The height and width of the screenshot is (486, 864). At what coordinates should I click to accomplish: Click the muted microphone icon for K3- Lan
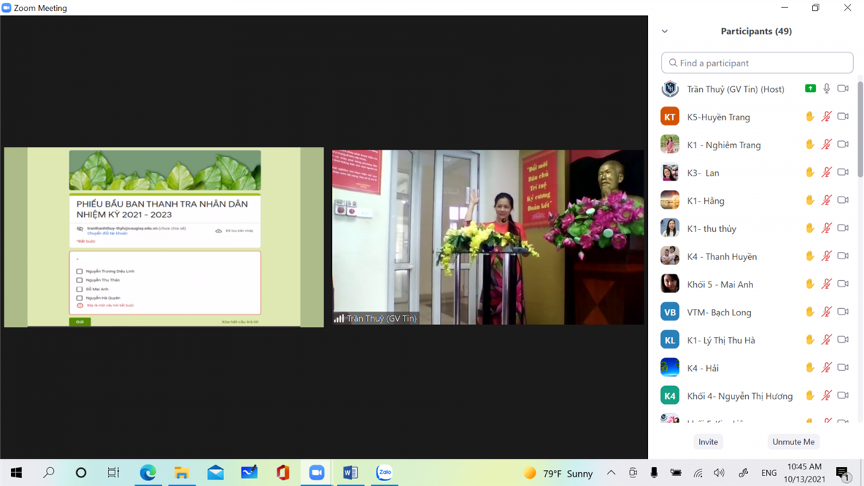tap(827, 173)
